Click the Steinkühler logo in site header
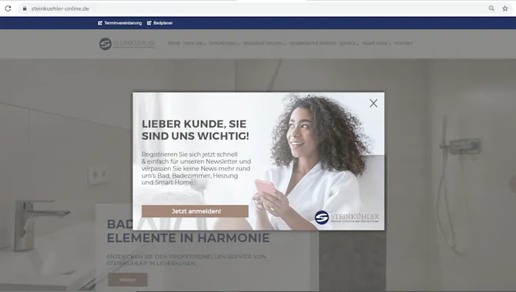The height and width of the screenshot is (292, 516). (127, 44)
